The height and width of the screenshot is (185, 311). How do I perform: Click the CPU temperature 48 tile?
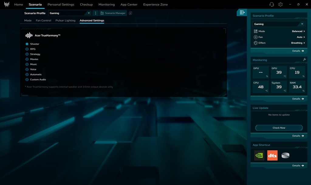(x=261, y=87)
